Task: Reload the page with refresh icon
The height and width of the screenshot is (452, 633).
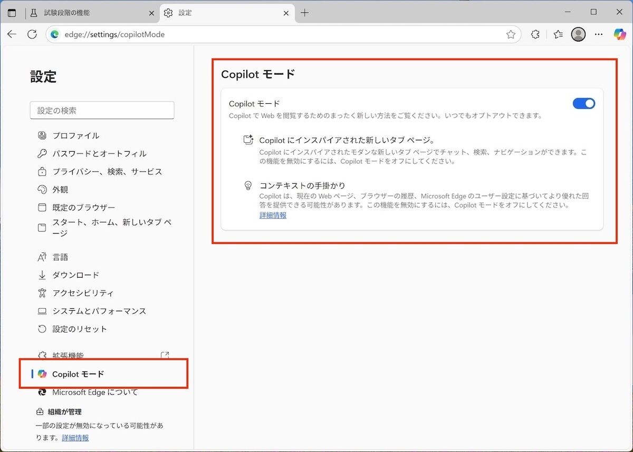Action: pos(32,34)
